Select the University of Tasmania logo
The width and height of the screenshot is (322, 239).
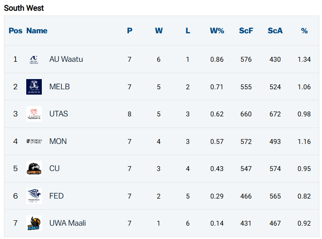(34, 114)
